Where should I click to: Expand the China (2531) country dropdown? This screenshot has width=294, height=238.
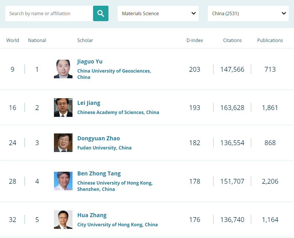point(248,13)
